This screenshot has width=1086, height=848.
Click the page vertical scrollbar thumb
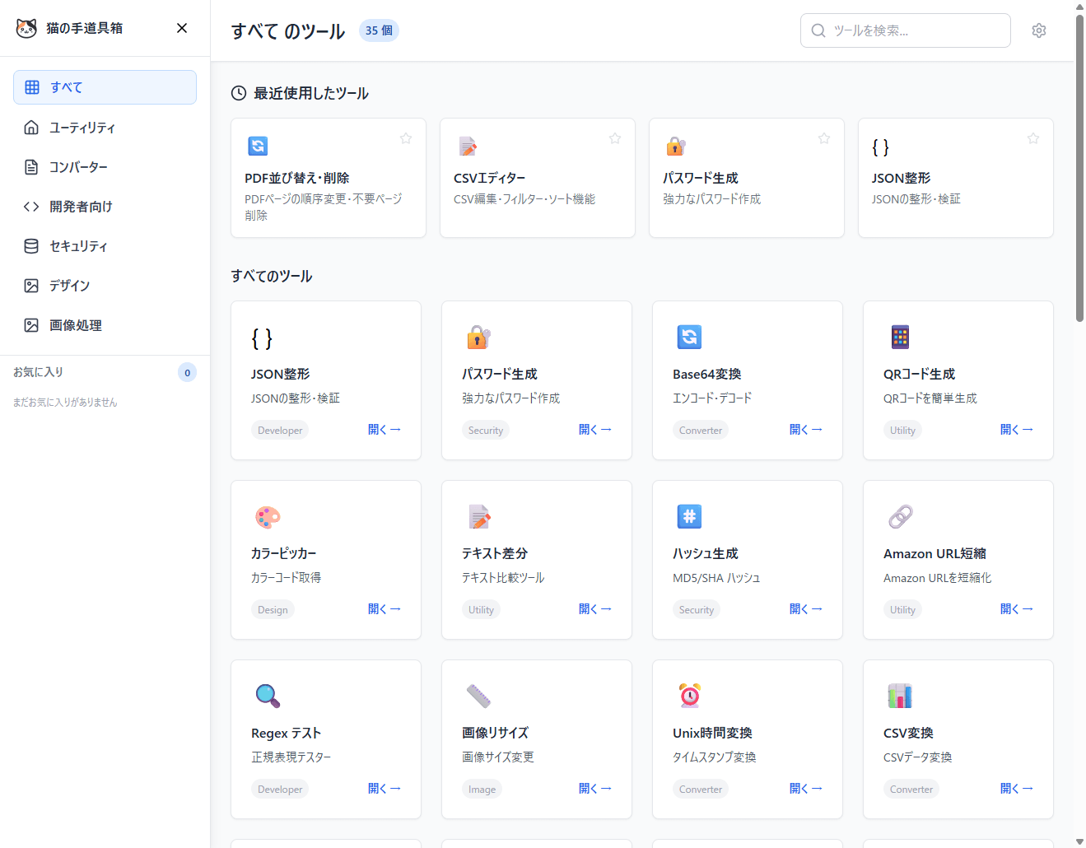[x=1079, y=165]
